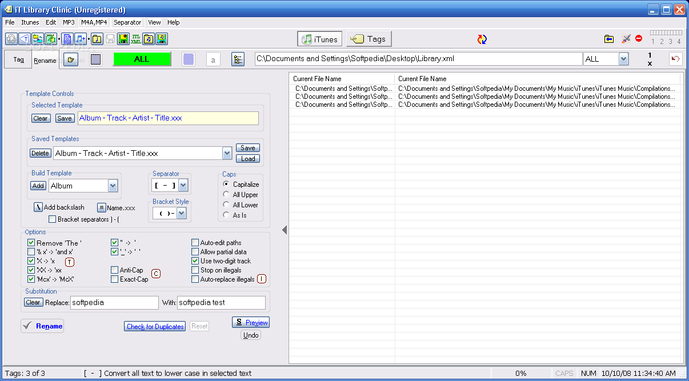Uncheck the Remove 'The ' option
This screenshot has height=381, width=689.
click(x=31, y=243)
